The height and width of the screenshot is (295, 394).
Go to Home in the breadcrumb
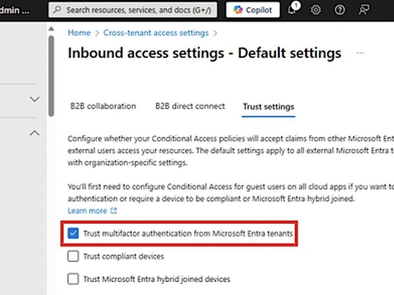pos(79,33)
